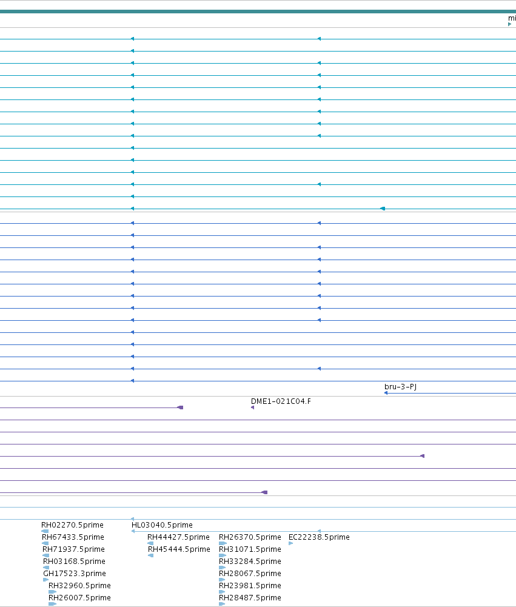Open the RH28067.5prime feature label
516x607 pixels.
pyautogui.click(x=250, y=573)
